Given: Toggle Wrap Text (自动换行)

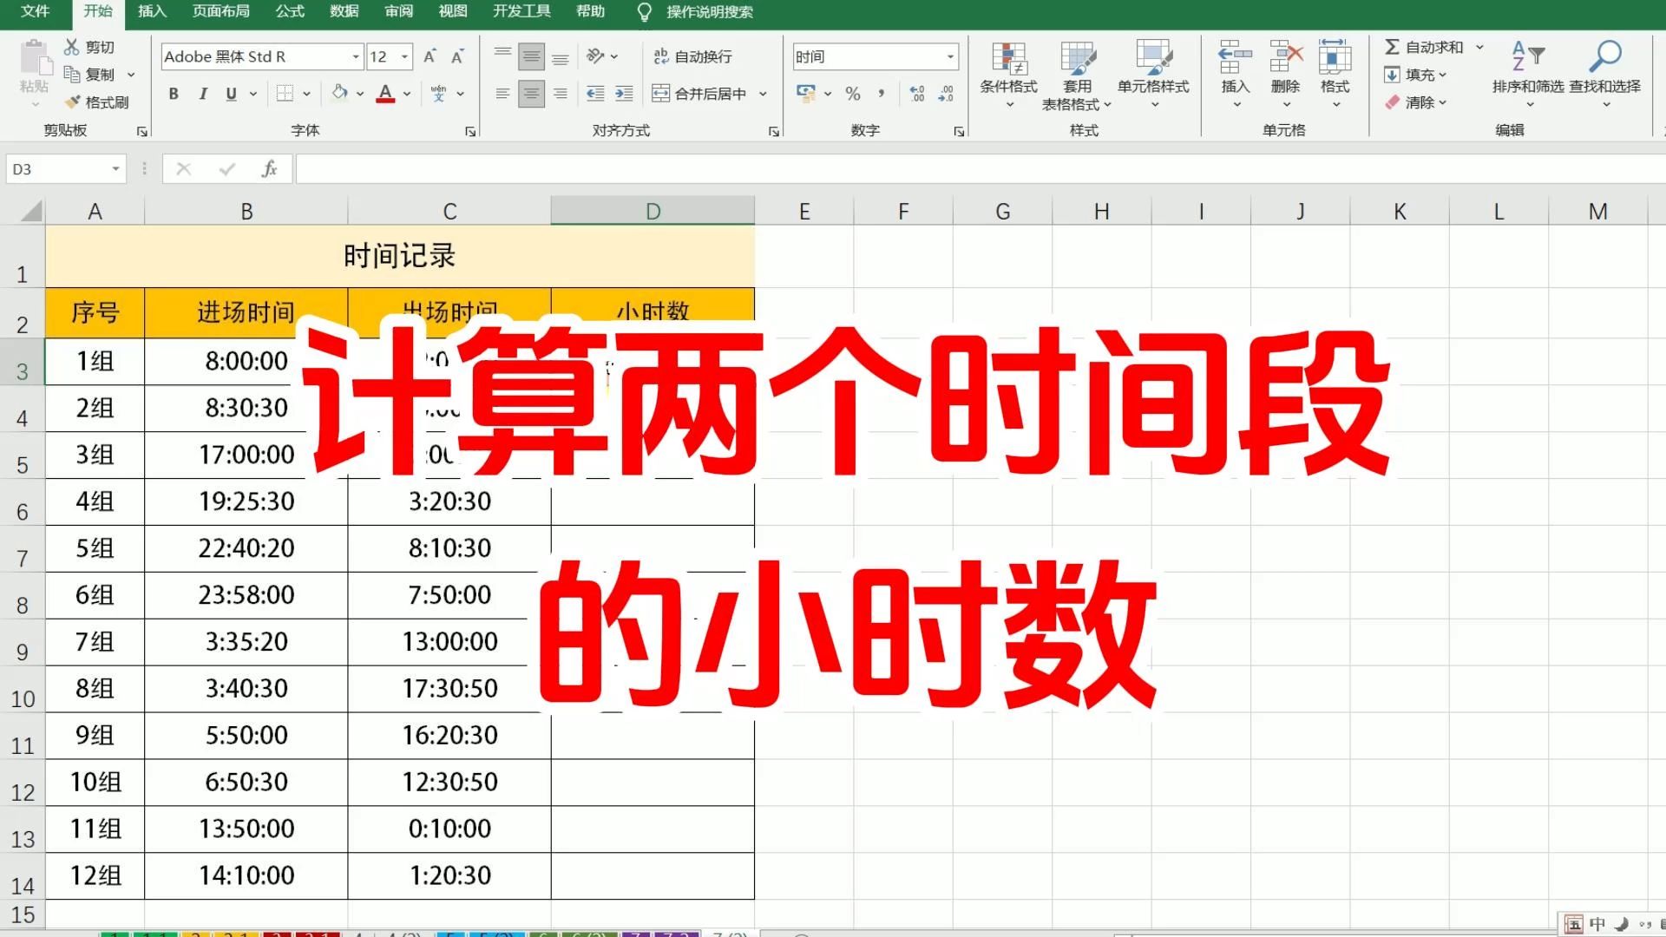Looking at the screenshot, I should (x=692, y=57).
